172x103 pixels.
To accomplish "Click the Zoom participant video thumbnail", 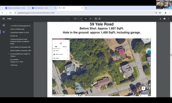I will (x=164, y=5).
